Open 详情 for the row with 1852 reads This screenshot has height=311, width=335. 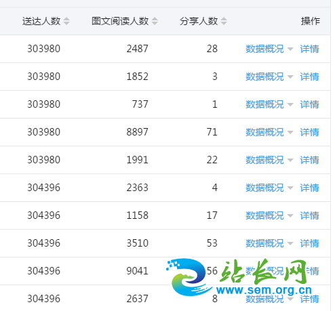309,77
